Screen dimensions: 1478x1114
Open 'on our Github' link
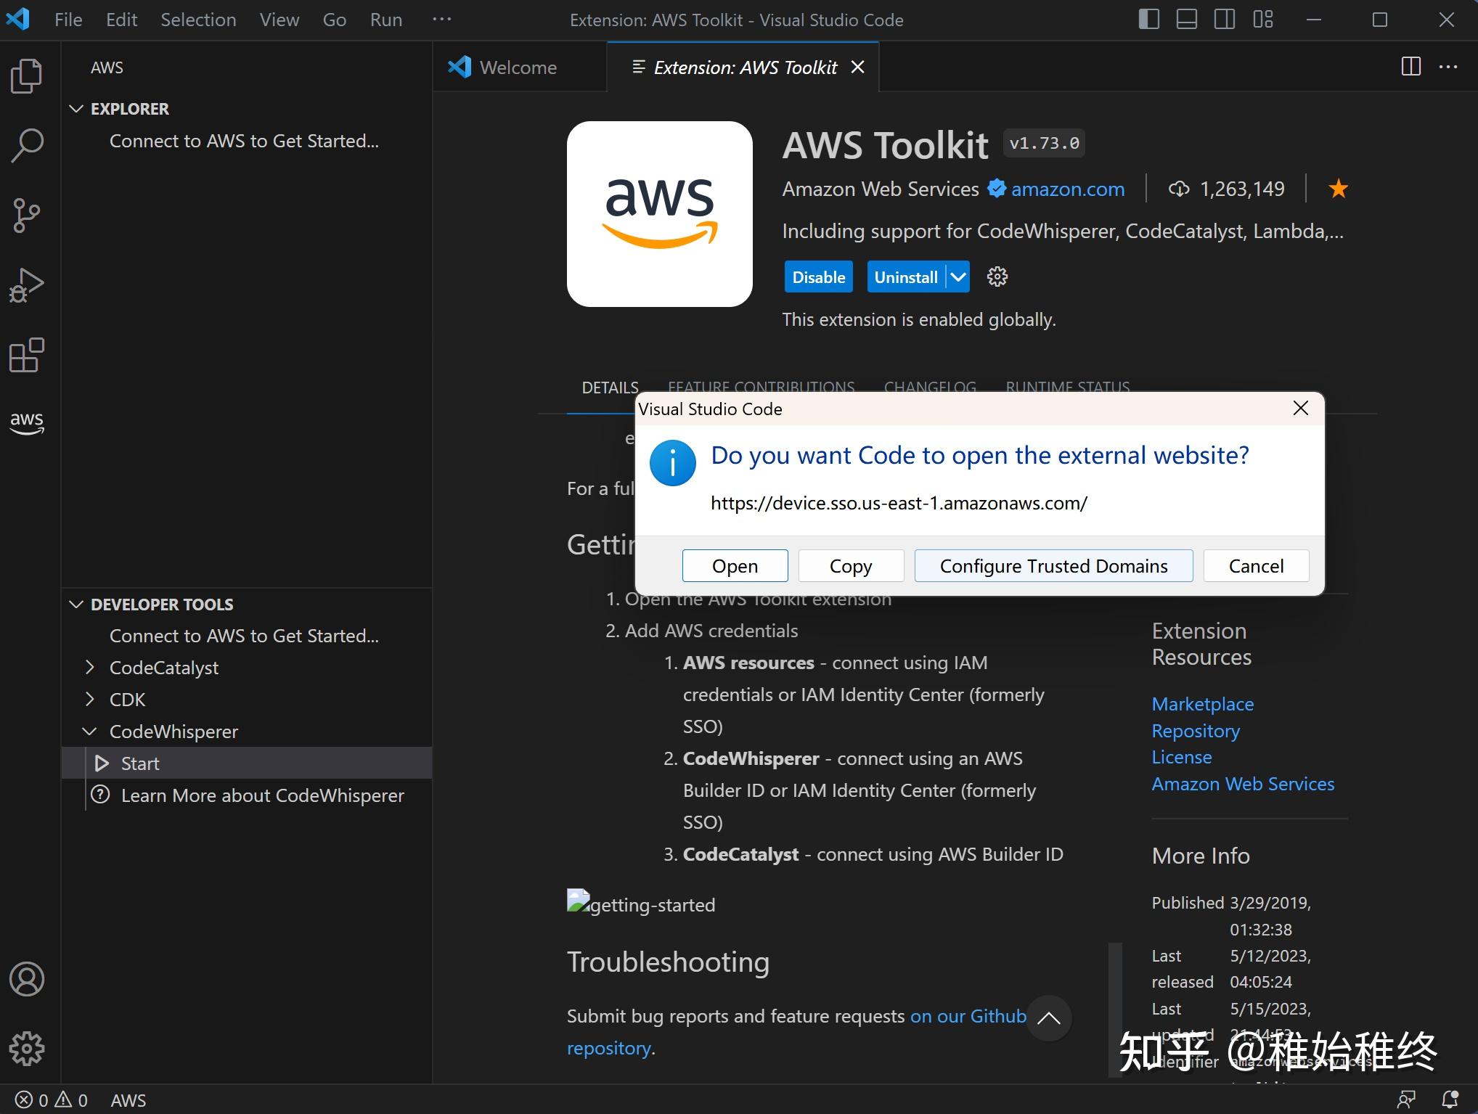(968, 1016)
